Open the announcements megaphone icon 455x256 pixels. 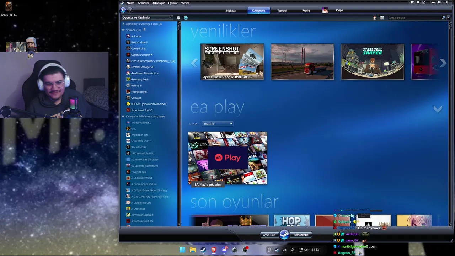(412, 2)
